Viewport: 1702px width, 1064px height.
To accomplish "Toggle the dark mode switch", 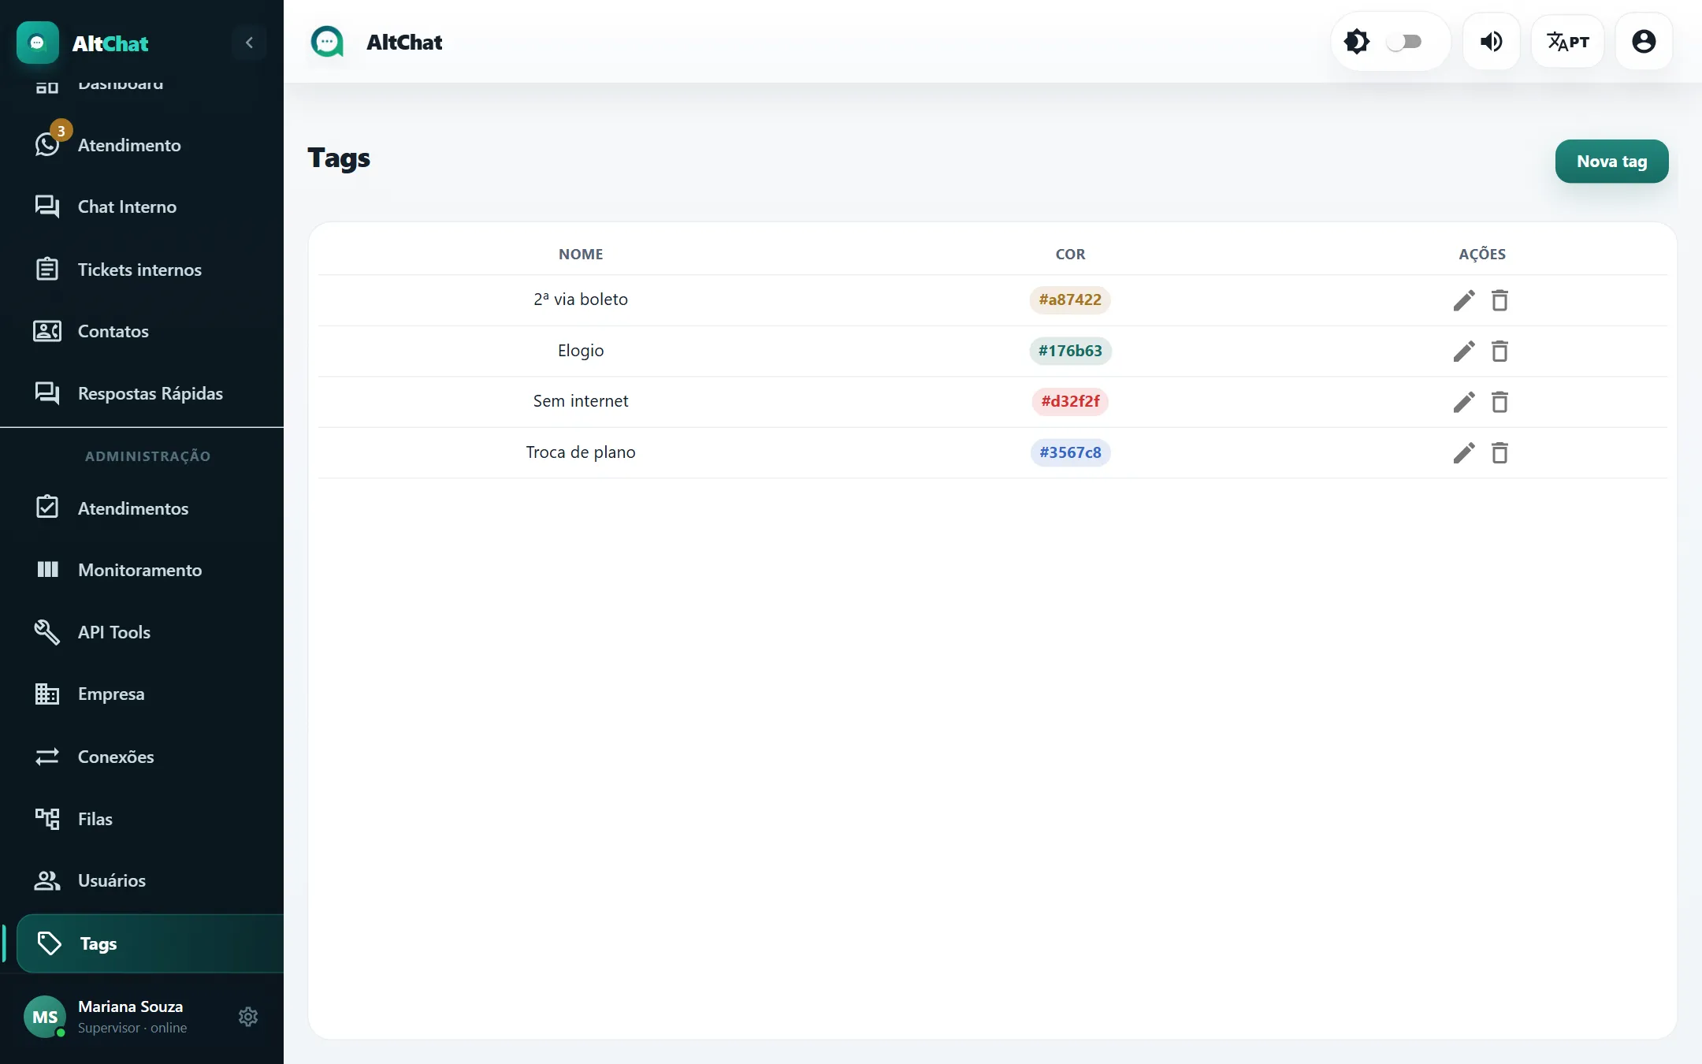I will 1404,42.
